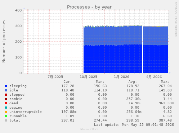Click the total average value 298.59
This screenshot has height=133, width=179.
(x=133, y=120)
